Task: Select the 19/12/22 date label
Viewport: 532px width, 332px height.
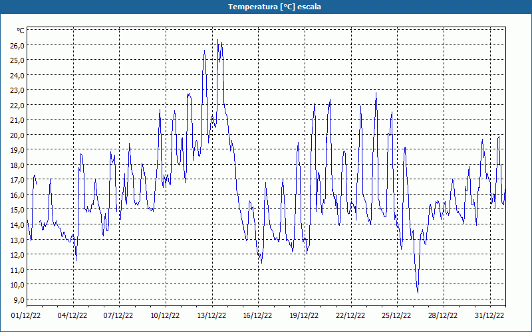Action: 305,315
